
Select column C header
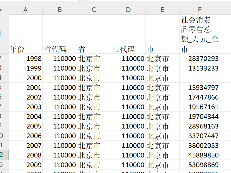pyautogui.click(x=94, y=10)
